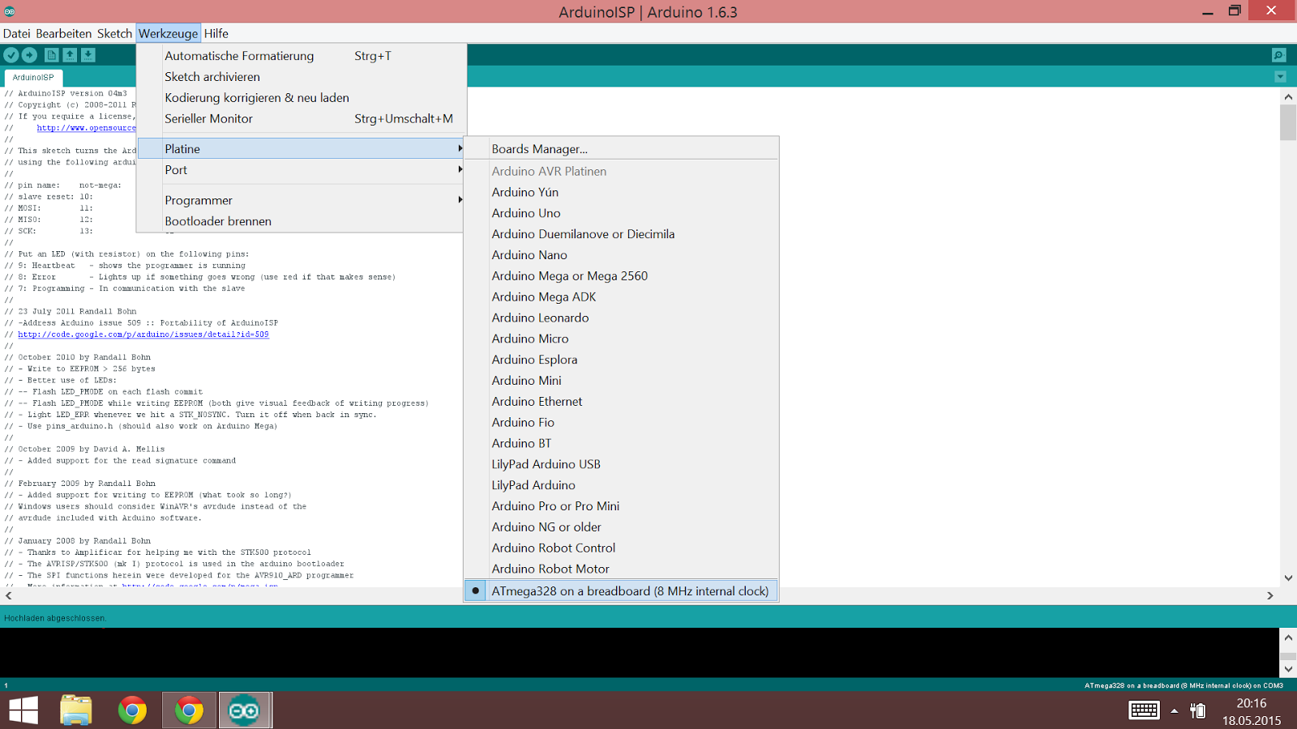Select Arduino Nano board
Image resolution: width=1297 pixels, height=729 pixels.
point(621,255)
